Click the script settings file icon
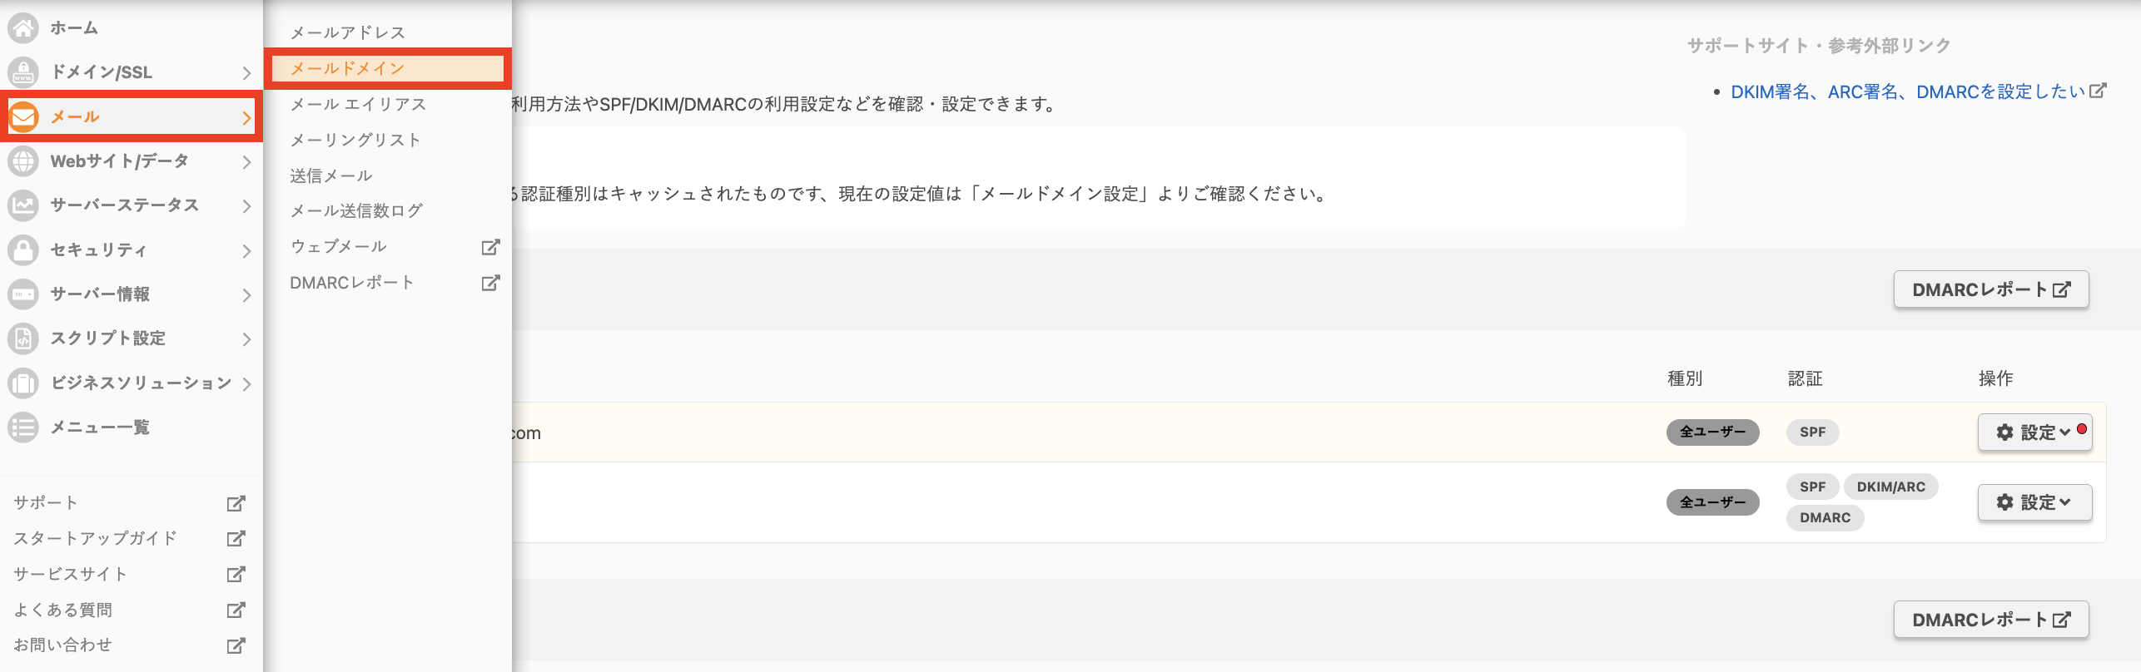This screenshot has width=2141, height=672. click(23, 338)
